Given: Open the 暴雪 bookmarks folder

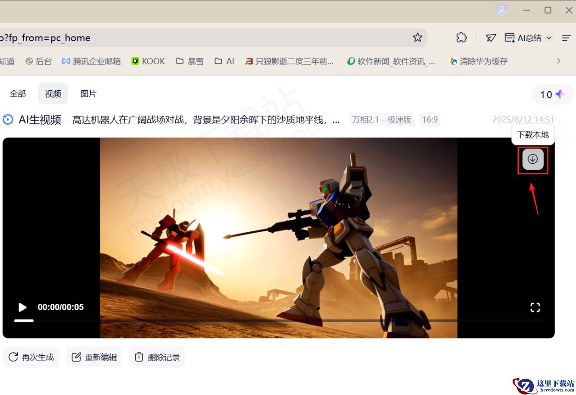Looking at the screenshot, I should tap(190, 61).
